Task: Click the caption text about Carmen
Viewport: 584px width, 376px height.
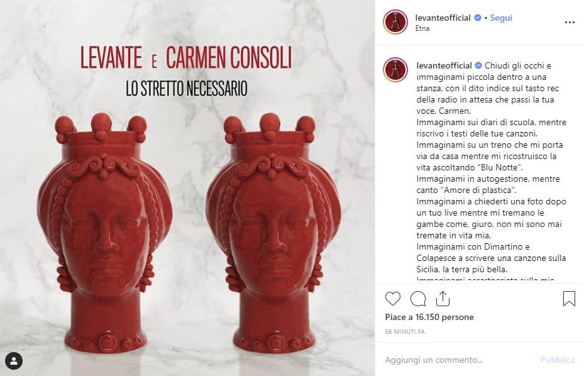Action: 491,88
